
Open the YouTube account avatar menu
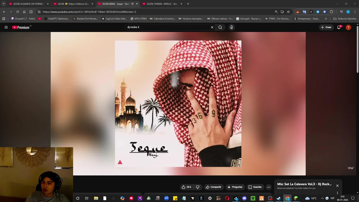coord(348,27)
